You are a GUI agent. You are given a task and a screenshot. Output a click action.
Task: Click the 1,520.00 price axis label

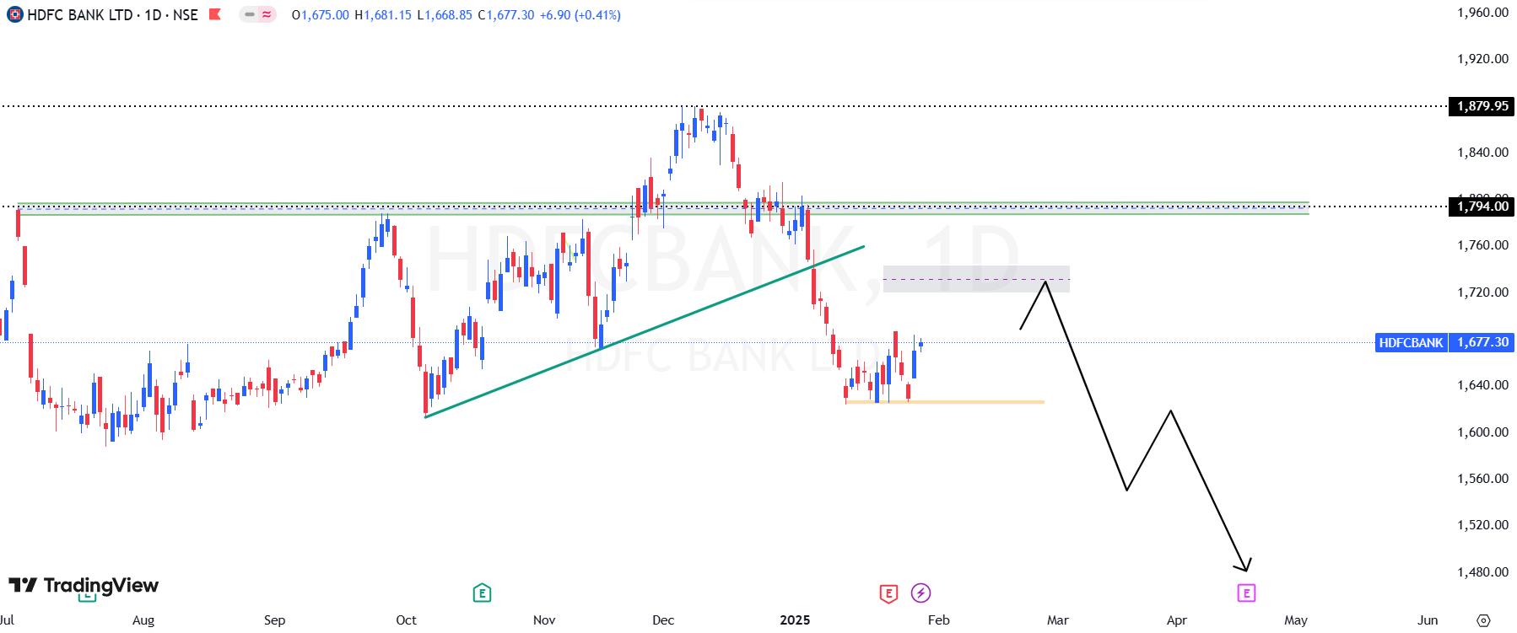coord(1482,525)
